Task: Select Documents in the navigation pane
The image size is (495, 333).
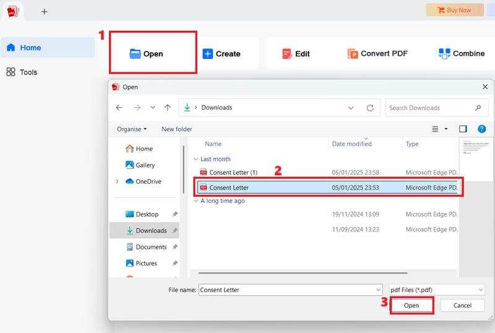Action: coord(146,247)
